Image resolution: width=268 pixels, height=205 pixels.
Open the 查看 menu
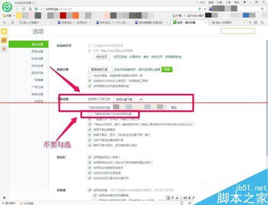211,2
